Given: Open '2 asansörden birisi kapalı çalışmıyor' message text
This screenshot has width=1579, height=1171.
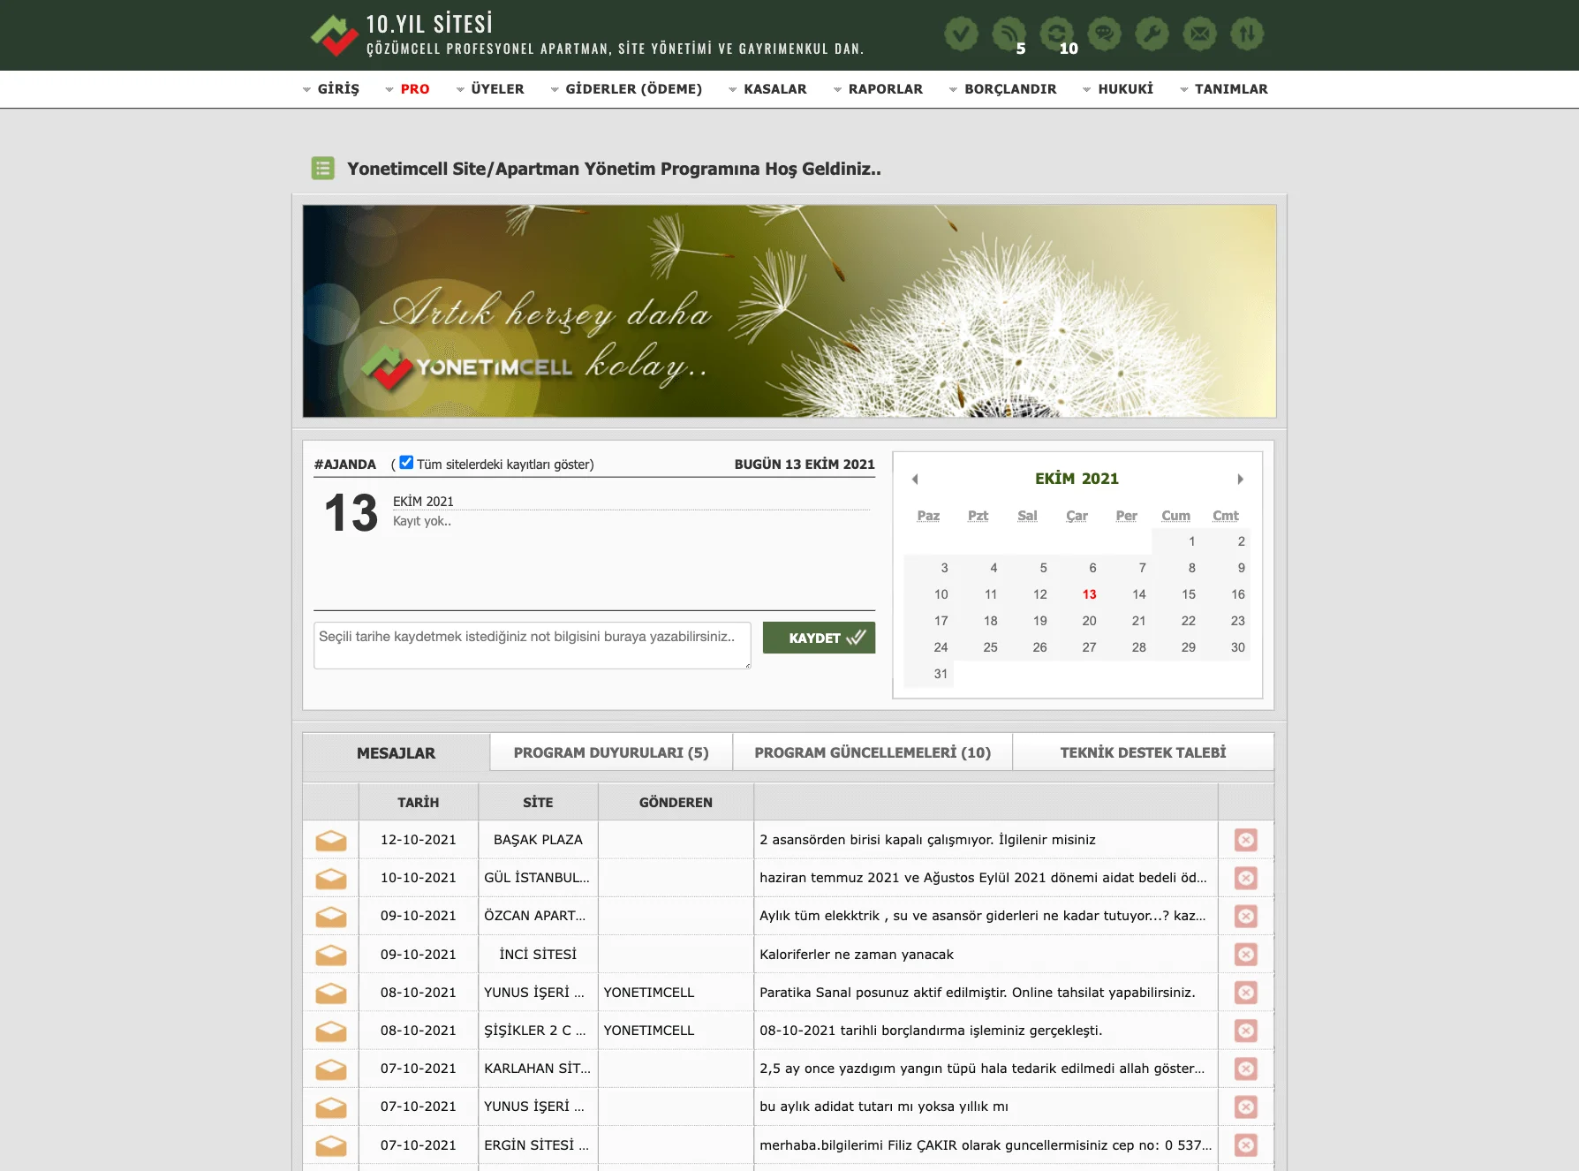Looking at the screenshot, I should [x=927, y=840].
